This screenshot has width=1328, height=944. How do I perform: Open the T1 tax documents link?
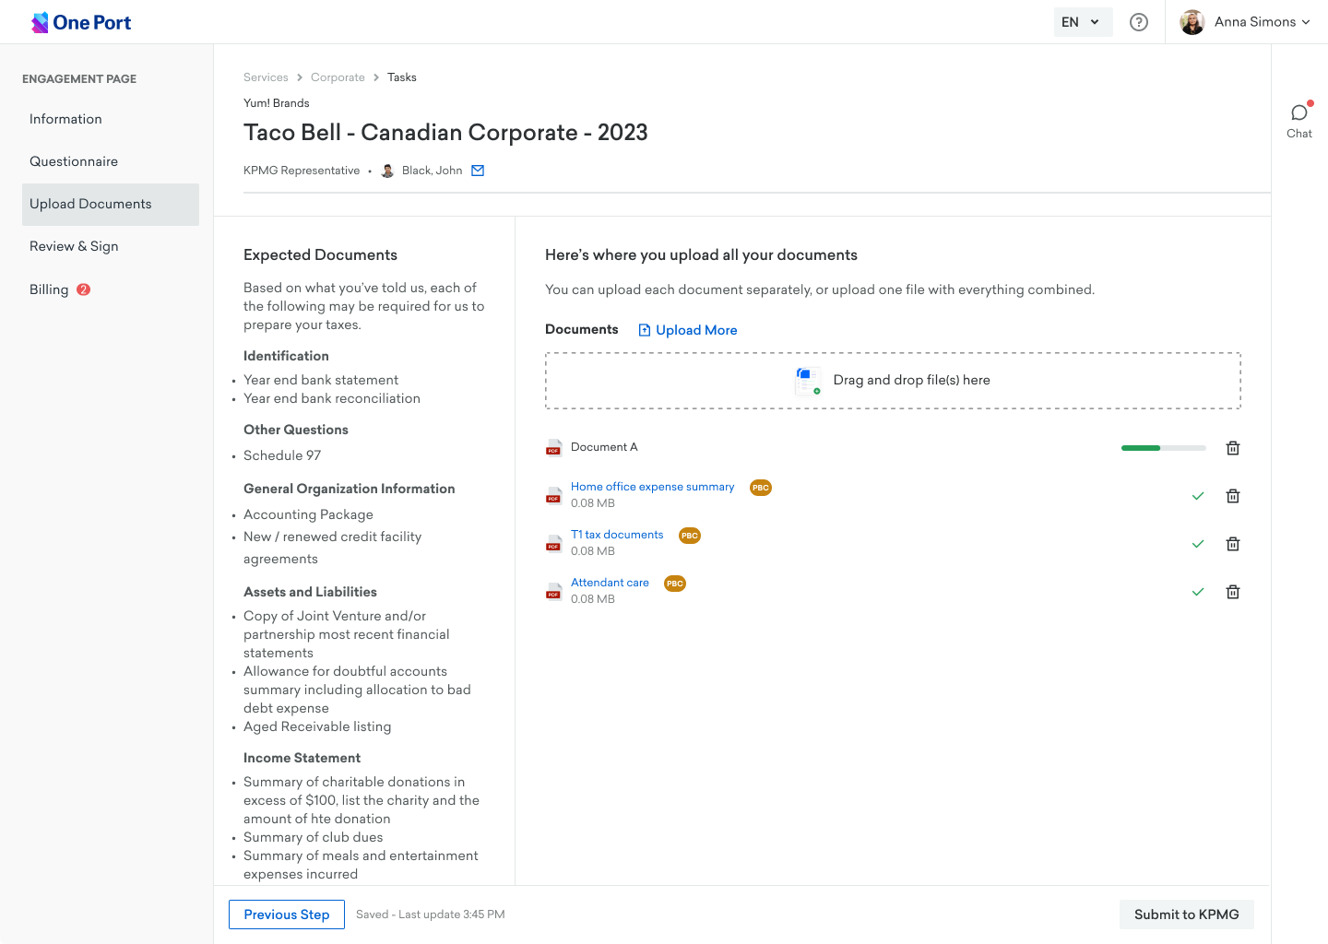click(x=617, y=535)
